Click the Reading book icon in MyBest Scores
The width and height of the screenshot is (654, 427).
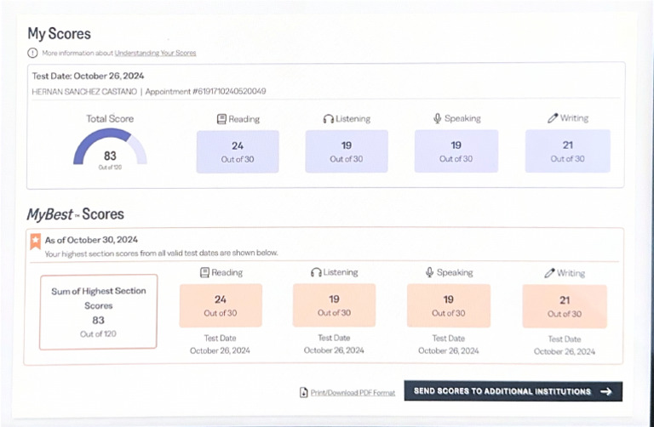point(204,272)
